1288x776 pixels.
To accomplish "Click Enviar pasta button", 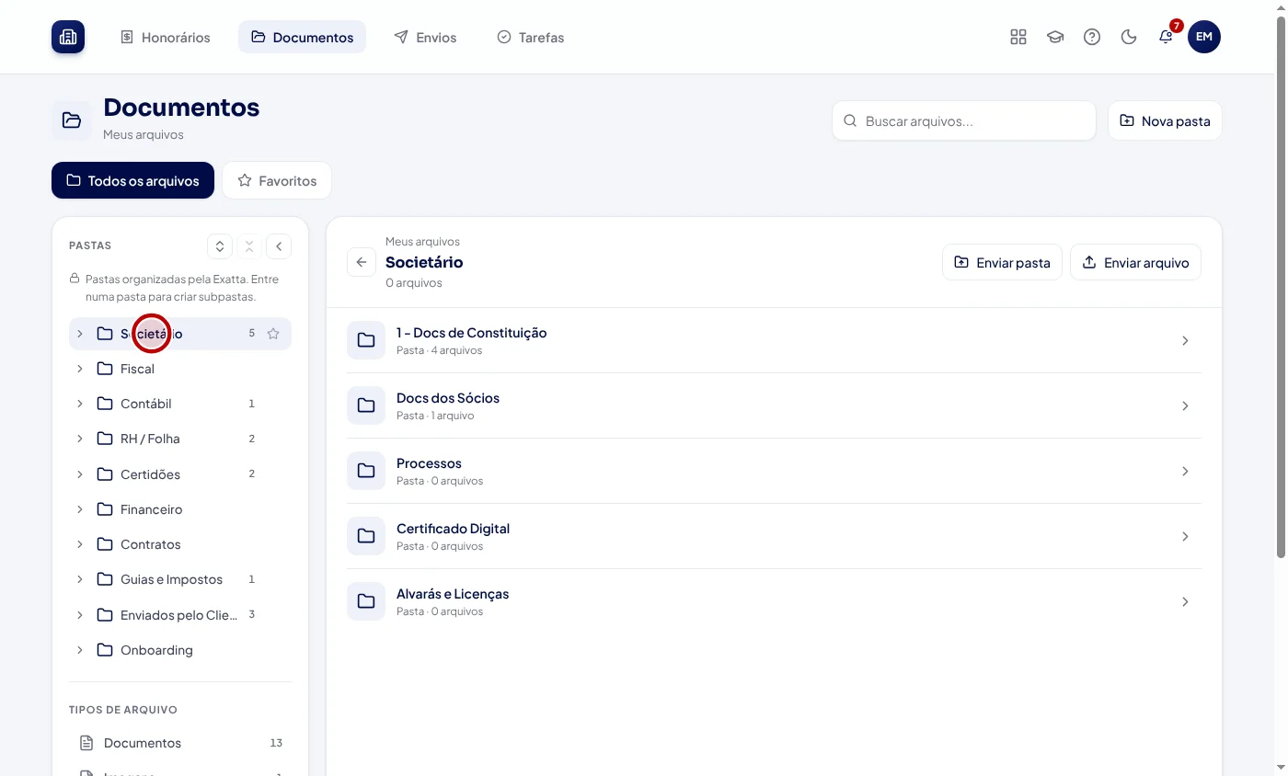I will pos(1002,262).
